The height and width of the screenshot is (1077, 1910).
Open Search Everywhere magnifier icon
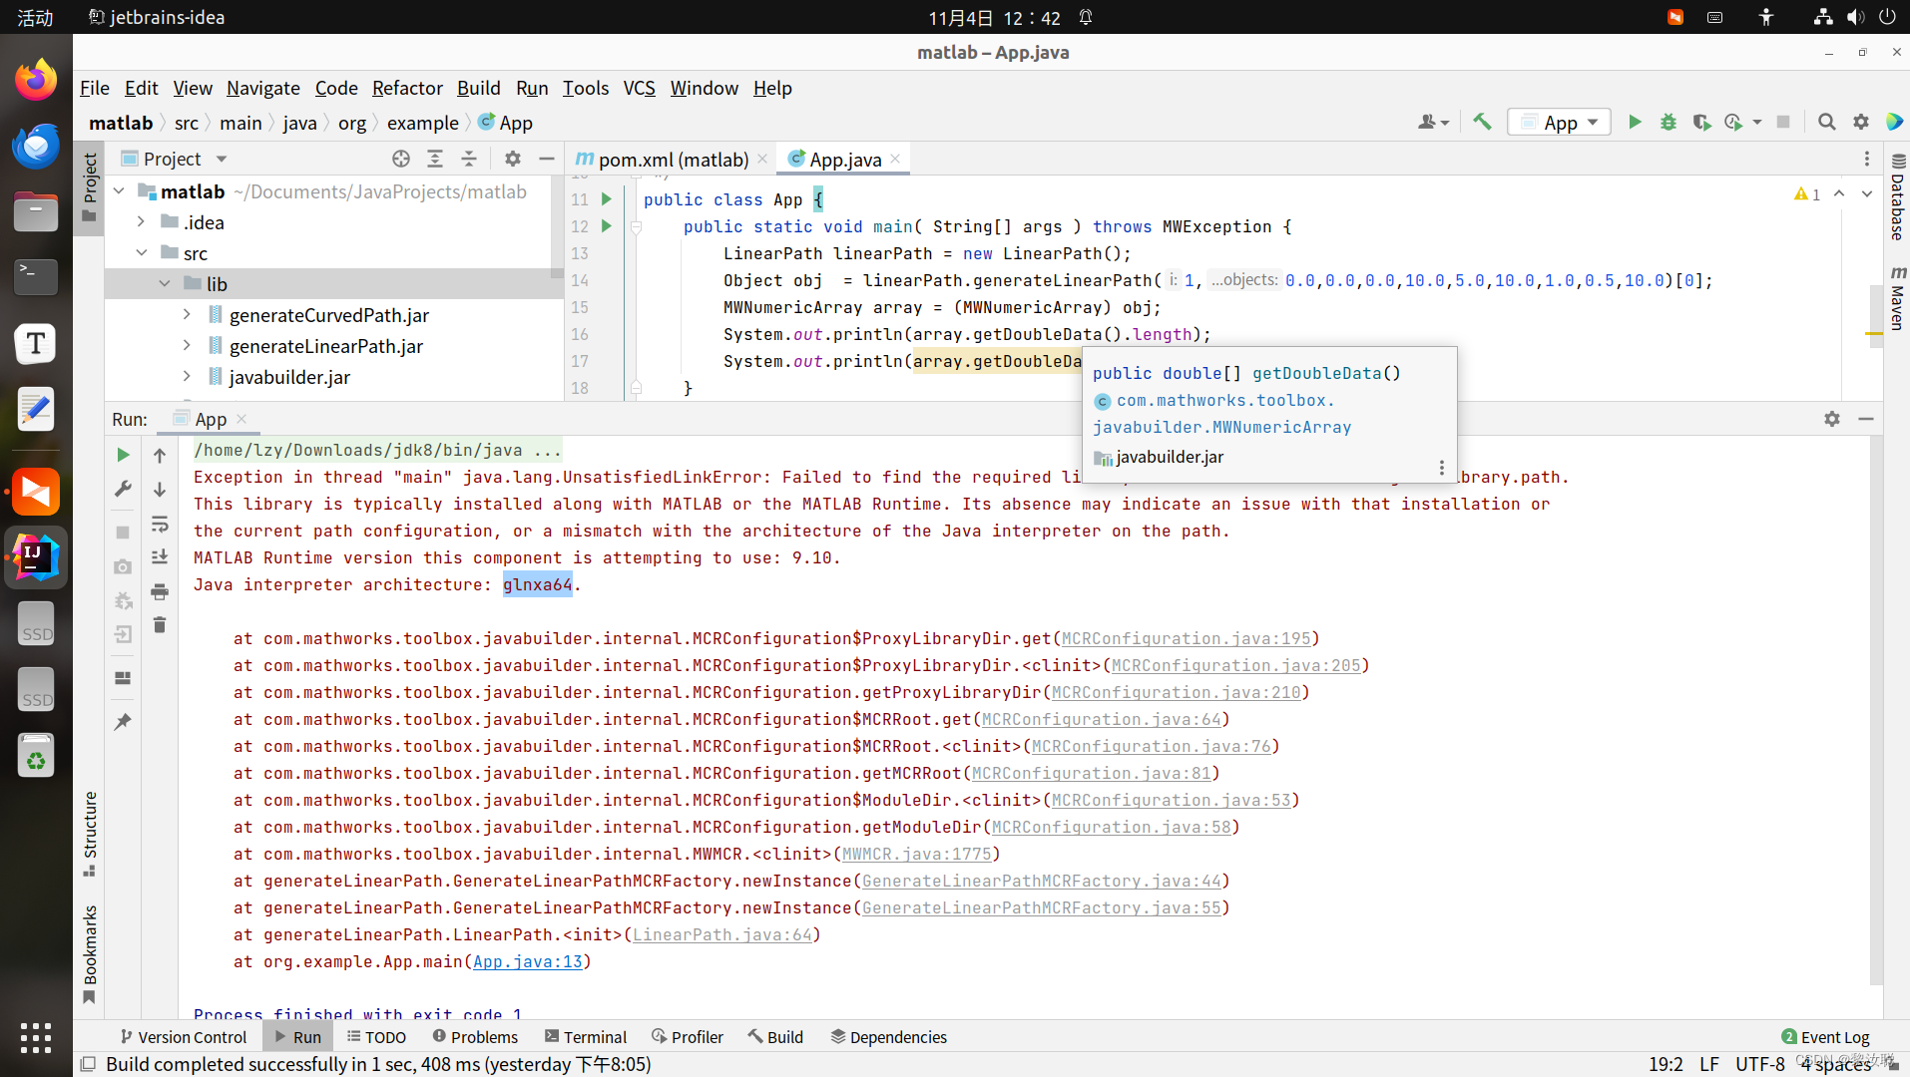(1827, 122)
